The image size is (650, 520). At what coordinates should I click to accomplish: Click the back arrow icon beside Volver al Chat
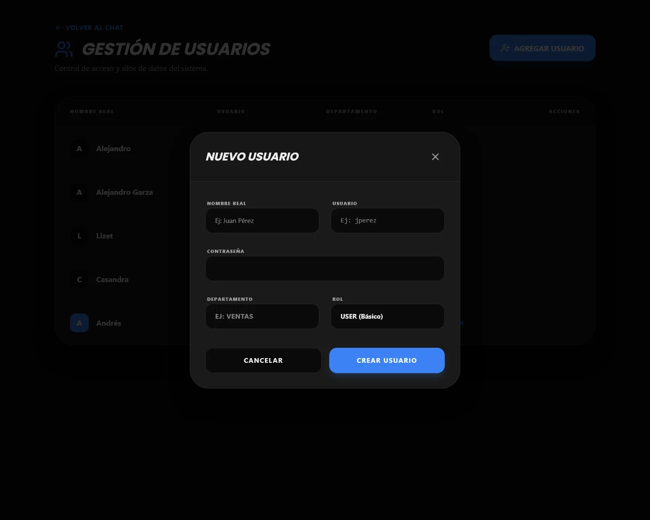coord(58,28)
